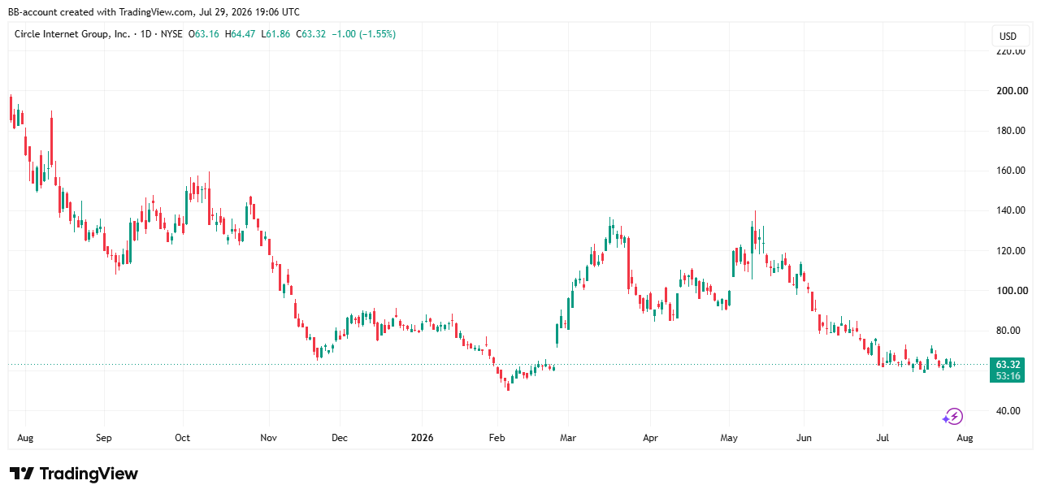Click the Sep time axis label
This screenshot has height=498, width=1041.
click(103, 438)
